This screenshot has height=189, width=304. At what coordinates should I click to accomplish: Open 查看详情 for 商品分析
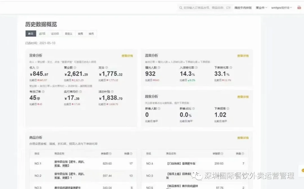tap(243, 138)
